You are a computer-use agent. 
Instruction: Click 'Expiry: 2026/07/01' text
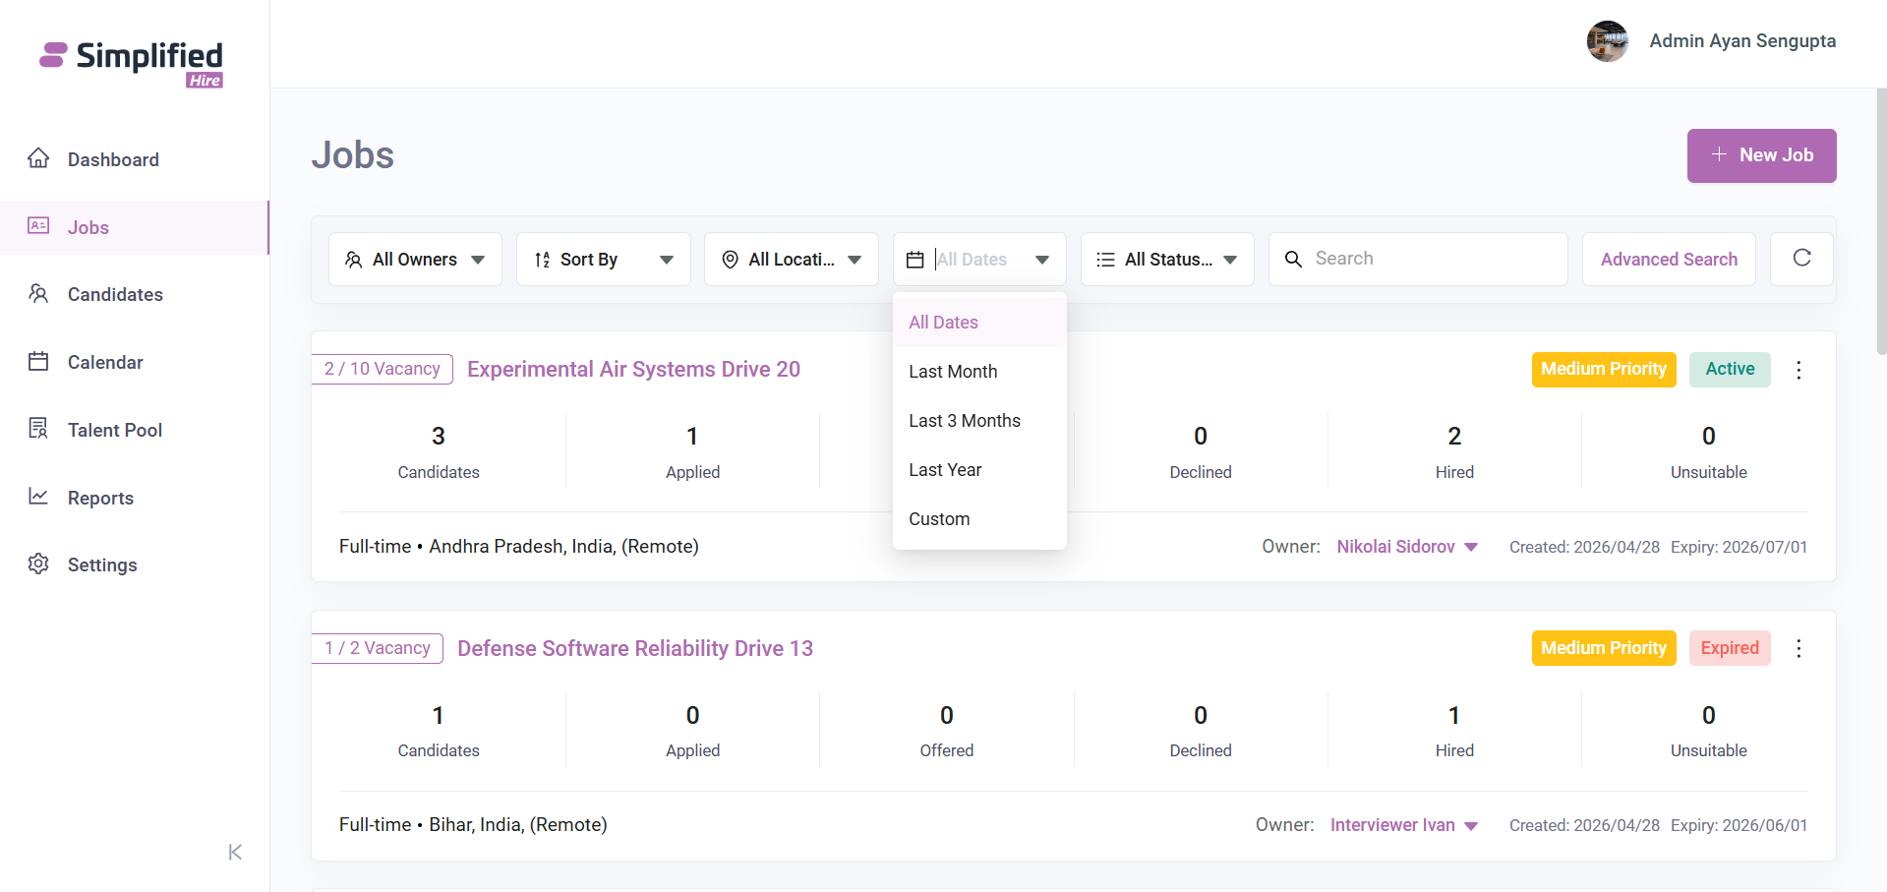tap(1739, 547)
